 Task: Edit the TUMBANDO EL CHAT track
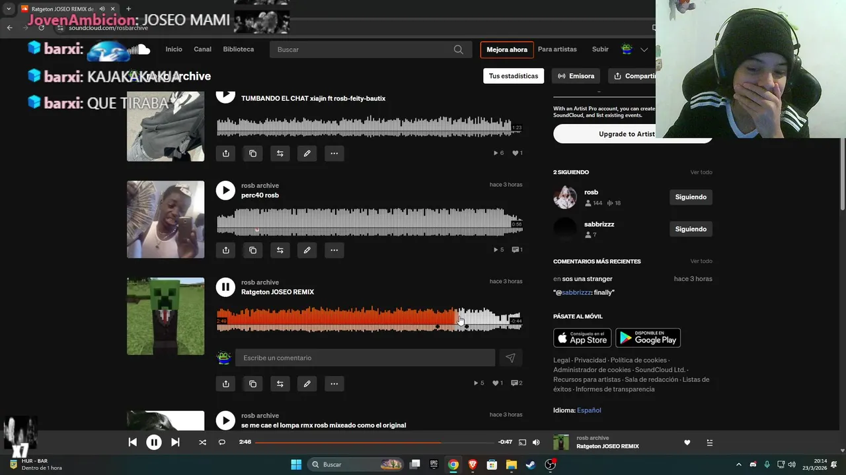tap(307, 153)
